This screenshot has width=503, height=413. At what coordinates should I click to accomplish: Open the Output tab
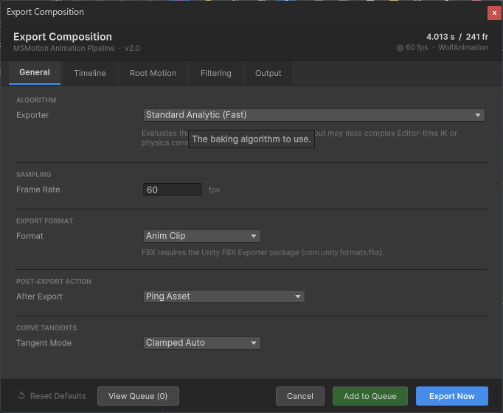pos(268,74)
